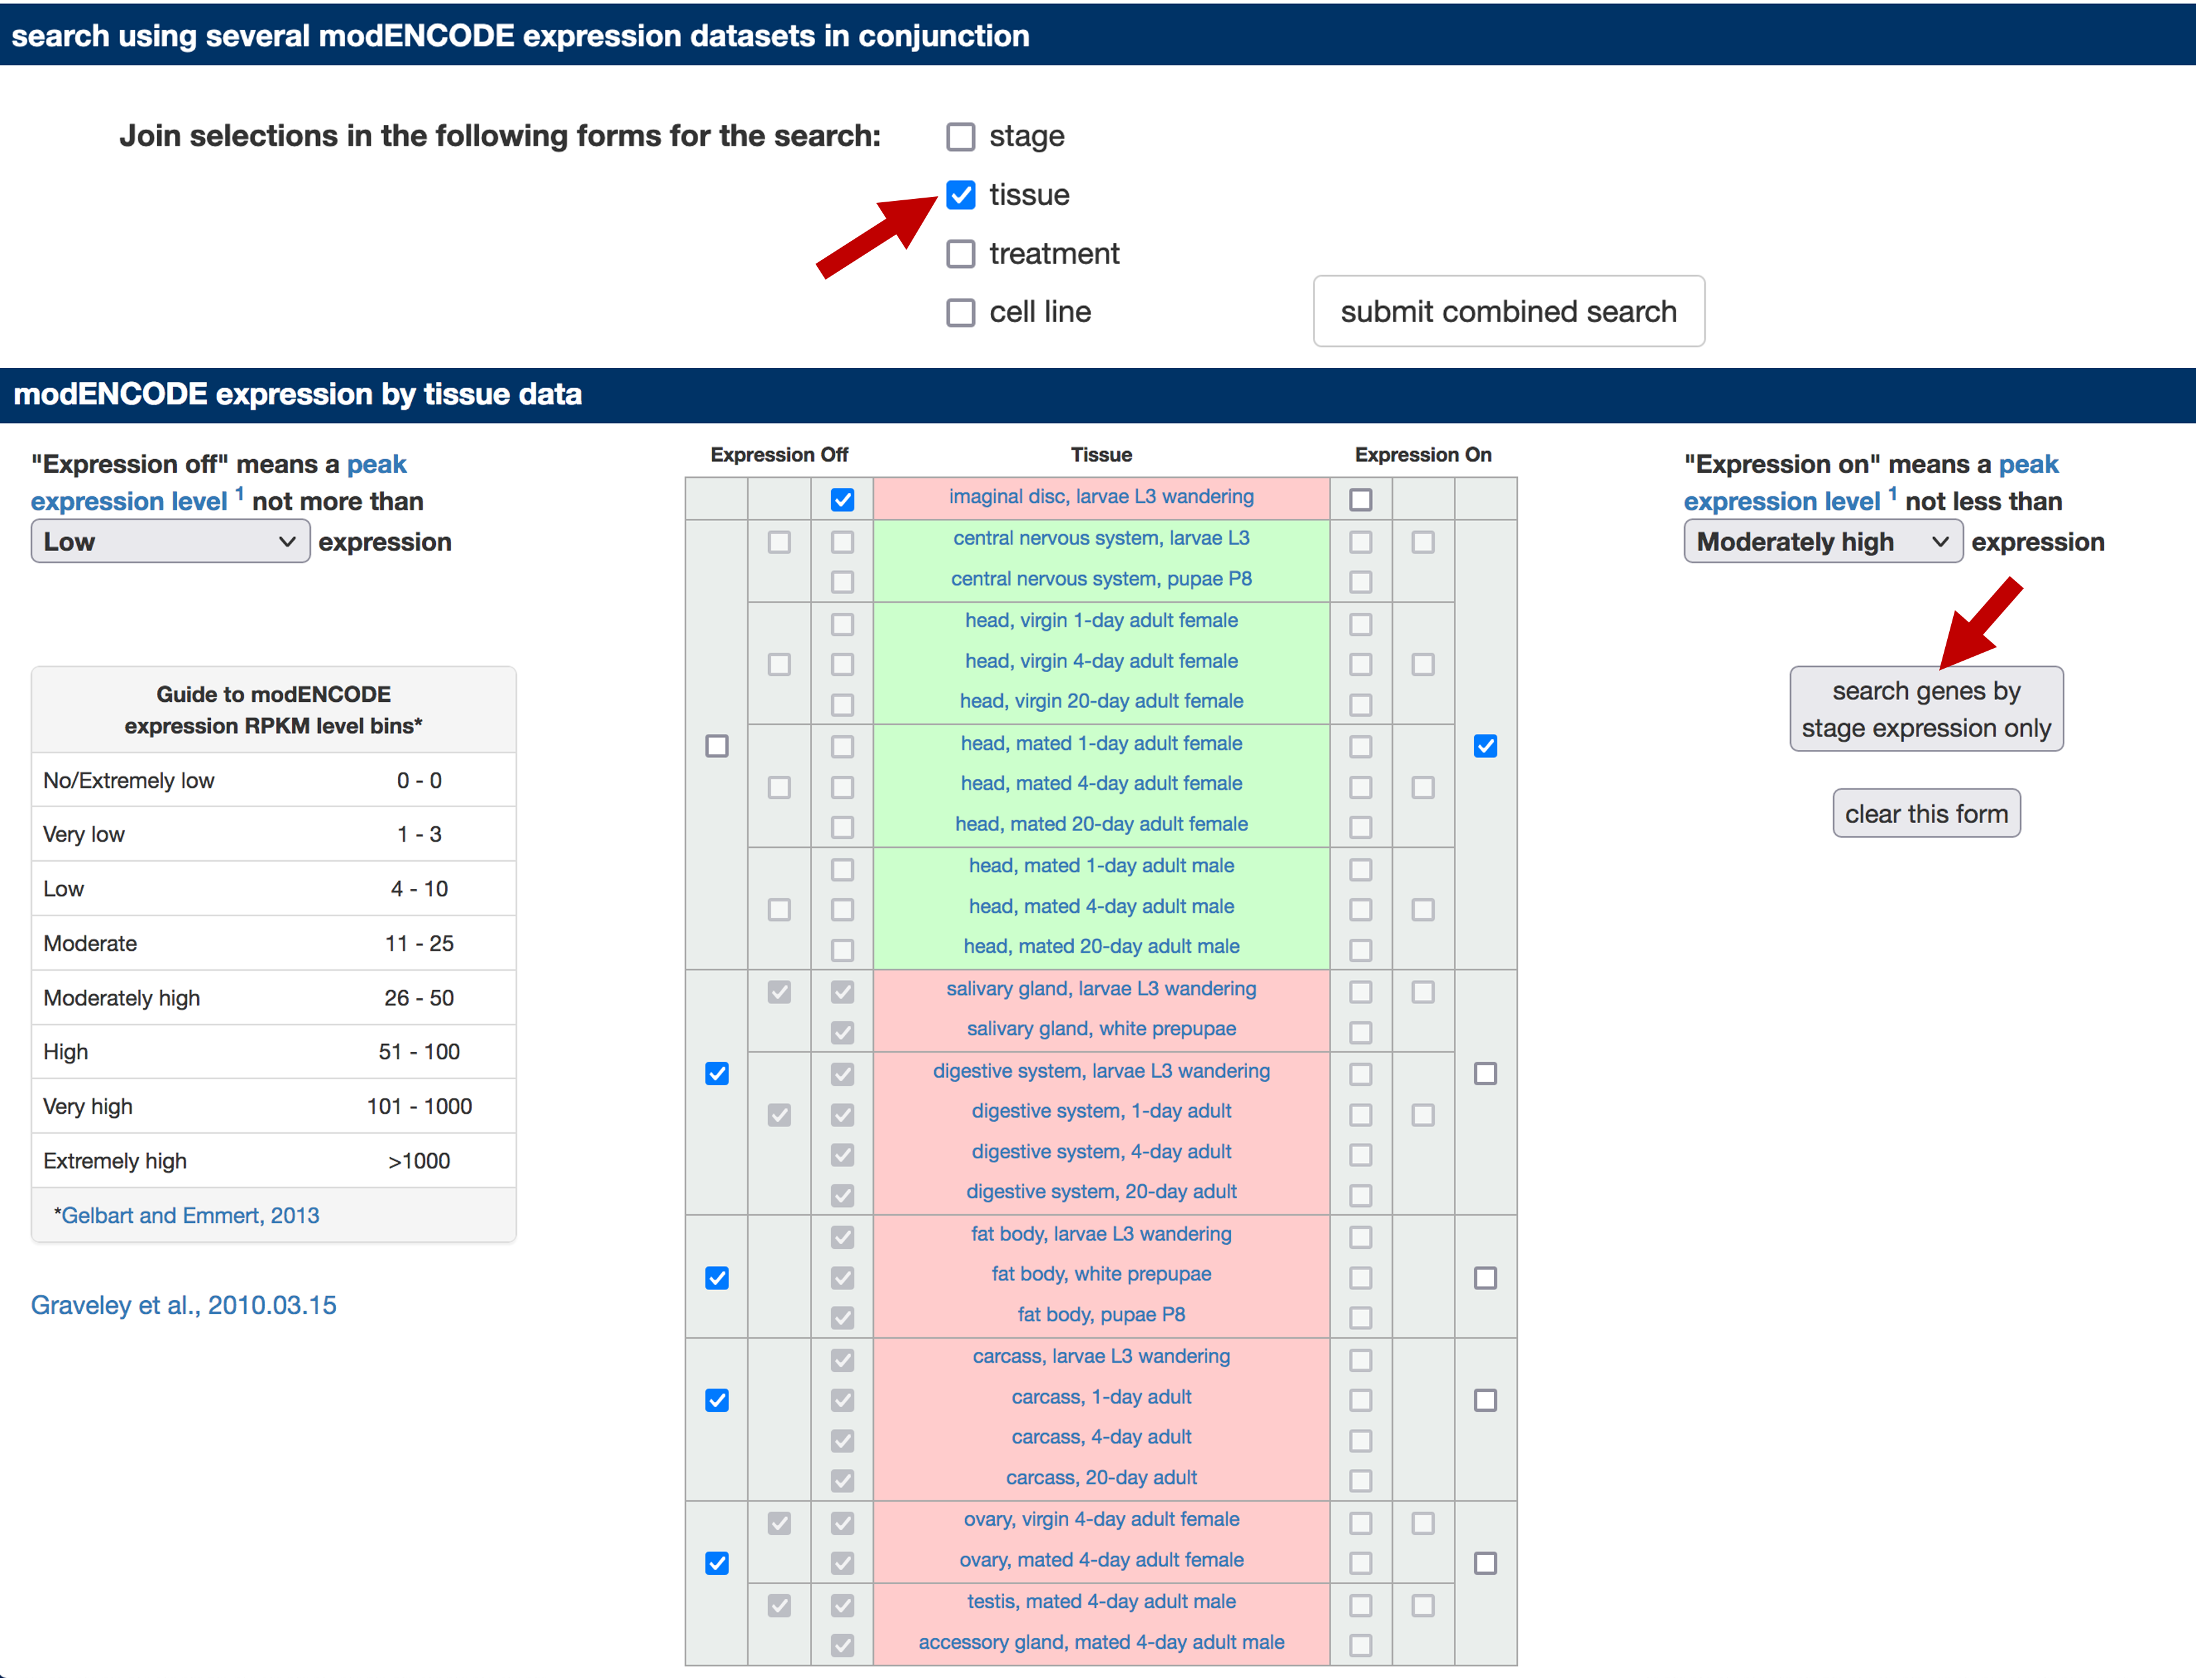
Task: Open Gelbart and Emmert, 2013 reference
Action: [x=190, y=1215]
